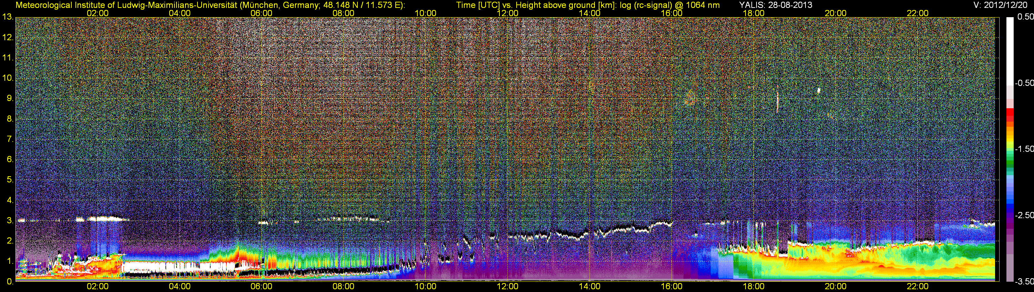Click the height axis label 5
1034x292 pixels.
point(10,180)
